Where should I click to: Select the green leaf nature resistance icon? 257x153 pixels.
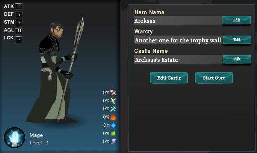(113, 133)
